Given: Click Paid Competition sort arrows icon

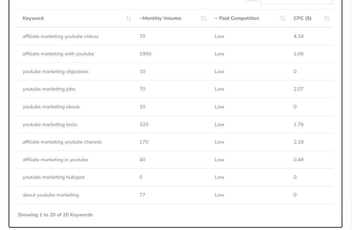Looking at the screenshot, I should pyautogui.click(x=283, y=18).
